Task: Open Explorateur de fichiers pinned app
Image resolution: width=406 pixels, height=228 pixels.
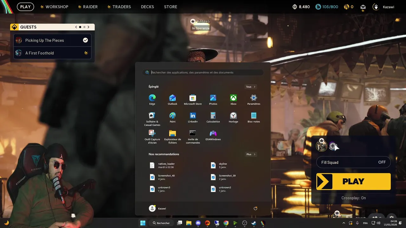Action: point(173,136)
